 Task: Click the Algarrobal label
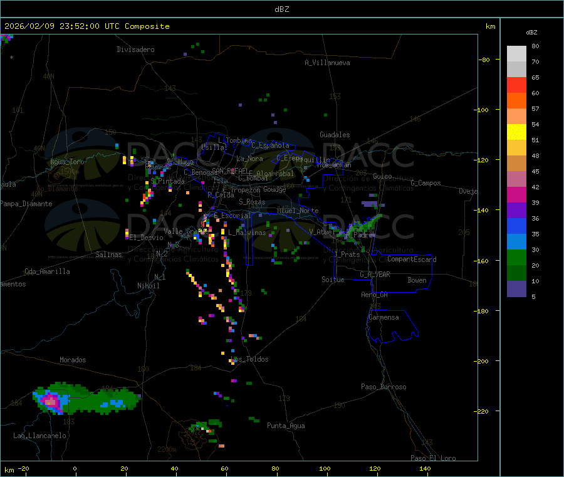(275, 174)
